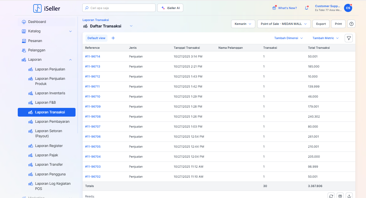Open transaction reference #11-96714
Screen dimensions: 366x198
pos(93,57)
